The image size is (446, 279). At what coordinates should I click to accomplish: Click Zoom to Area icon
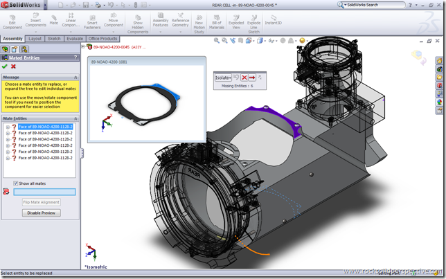(x=224, y=41)
